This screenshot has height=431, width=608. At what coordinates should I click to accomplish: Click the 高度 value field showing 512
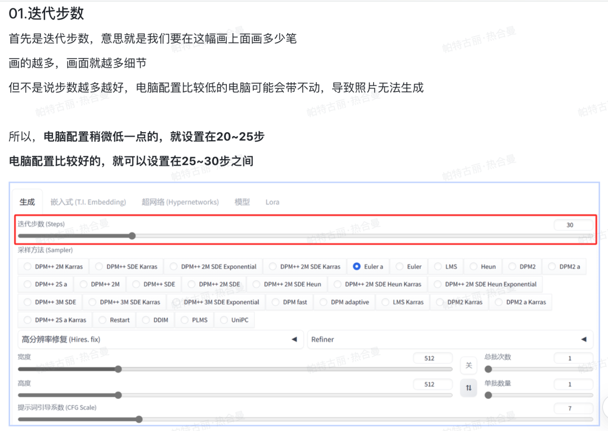point(433,384)
